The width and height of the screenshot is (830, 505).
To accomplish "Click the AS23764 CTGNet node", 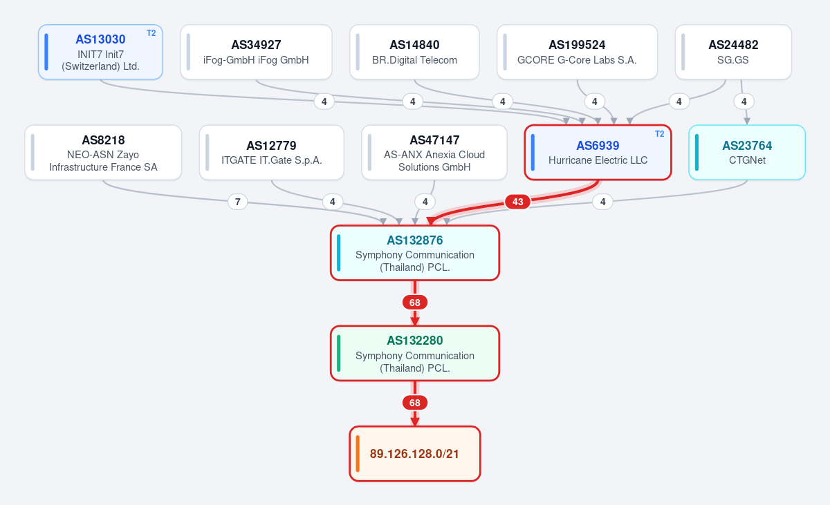I will (747, 153).
